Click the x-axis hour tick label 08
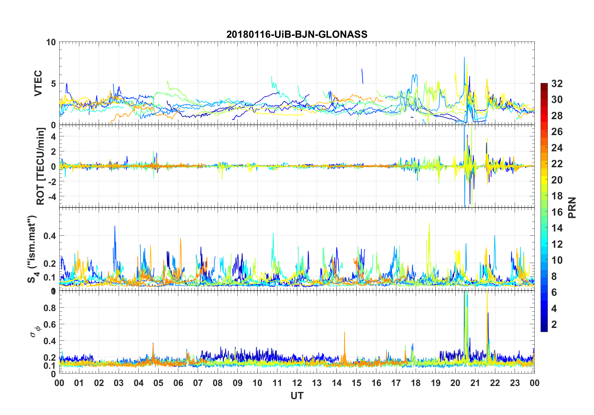 218,383
